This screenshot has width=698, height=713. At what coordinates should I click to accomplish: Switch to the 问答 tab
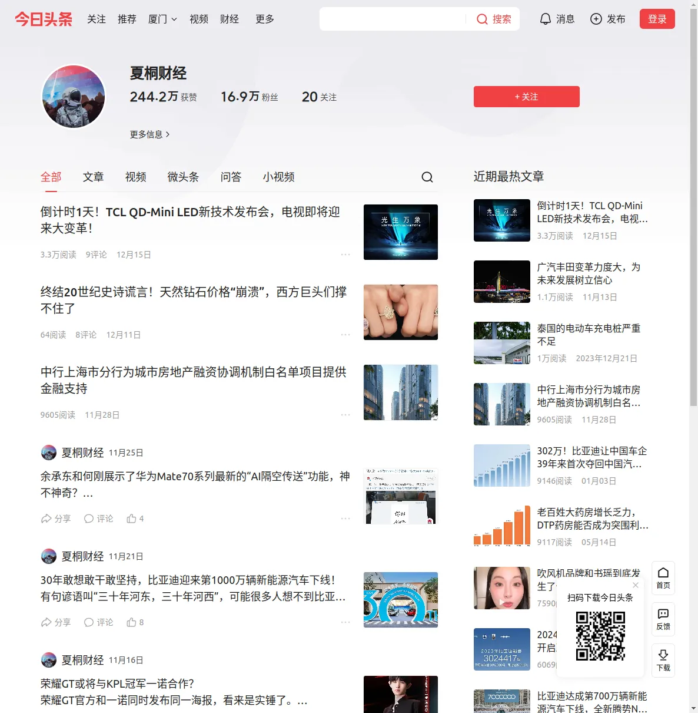pyautogui.click(x=231, y=177)
